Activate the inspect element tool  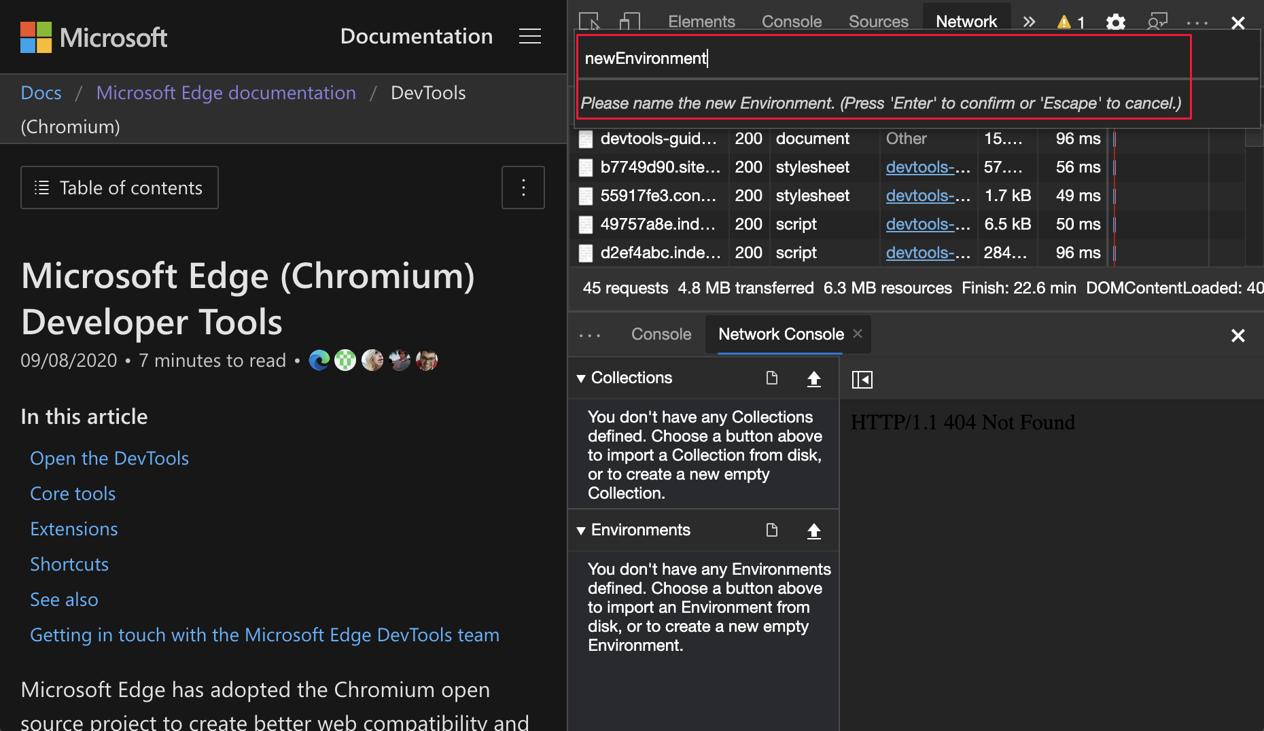(590, 22)
